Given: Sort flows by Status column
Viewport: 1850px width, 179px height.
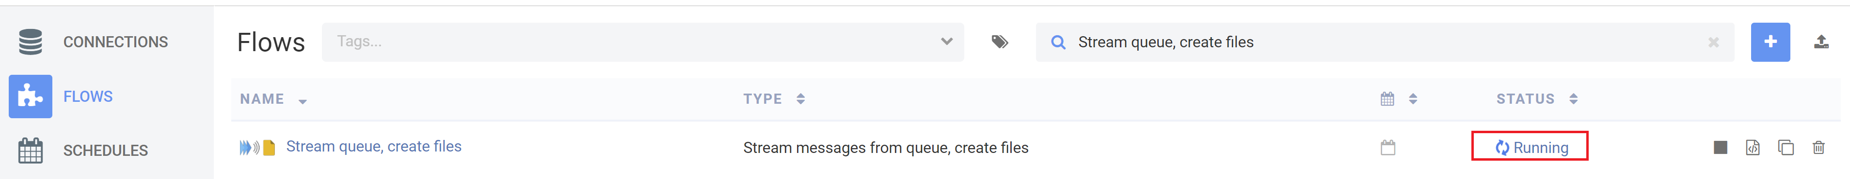Looking at the screenshot, I should point(1537,99).
